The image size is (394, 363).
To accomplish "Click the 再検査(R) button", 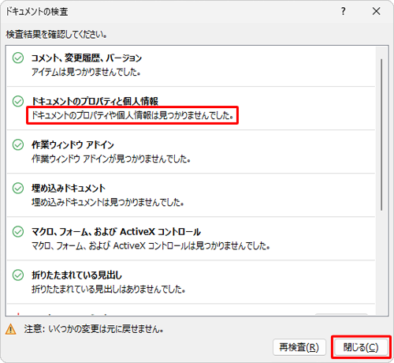I will [x=299, y=347].
